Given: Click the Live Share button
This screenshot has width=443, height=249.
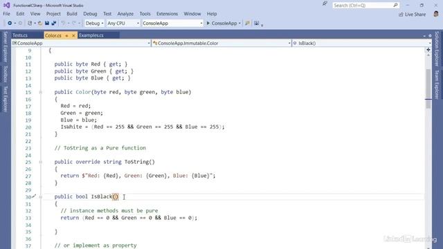Looking at the screenshot, I should [412, 15].
